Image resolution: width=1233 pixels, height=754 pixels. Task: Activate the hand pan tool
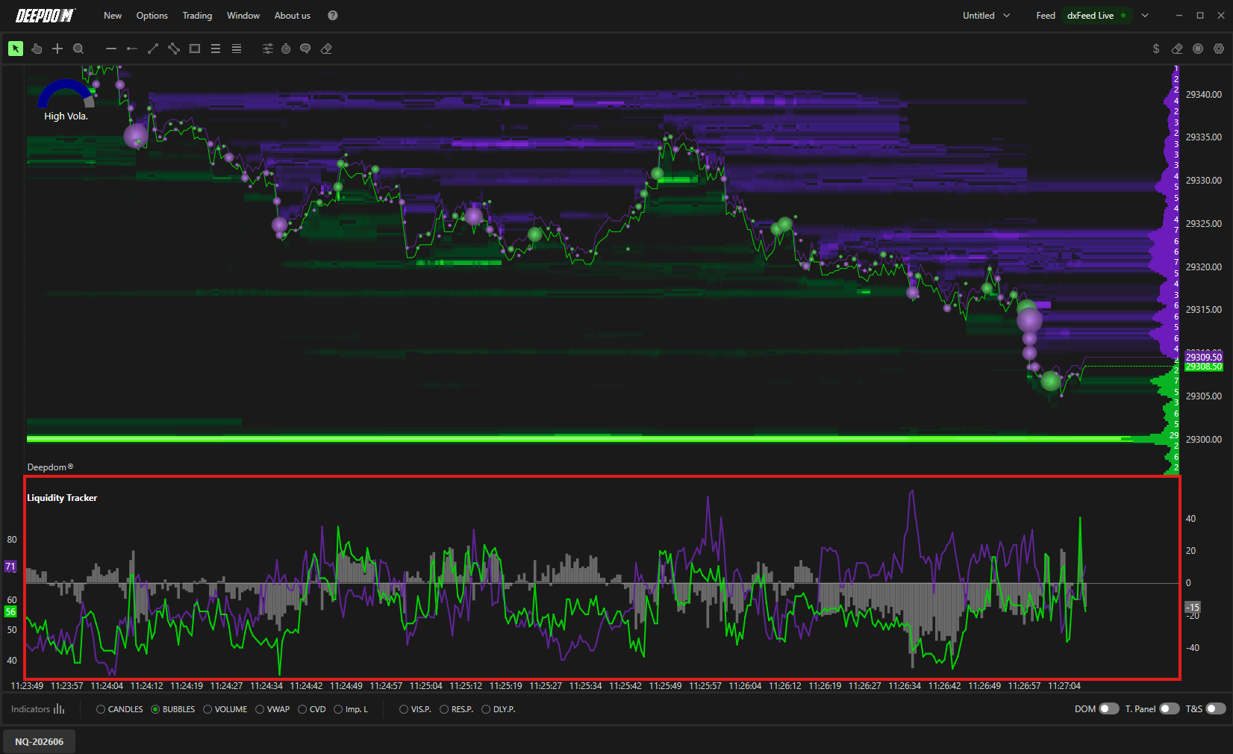point(37,49)
